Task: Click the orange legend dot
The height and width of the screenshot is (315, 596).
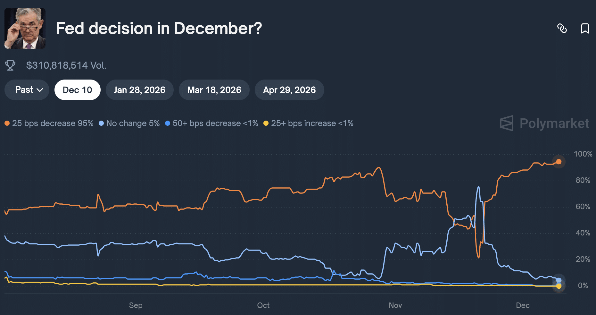Action: 7,123
